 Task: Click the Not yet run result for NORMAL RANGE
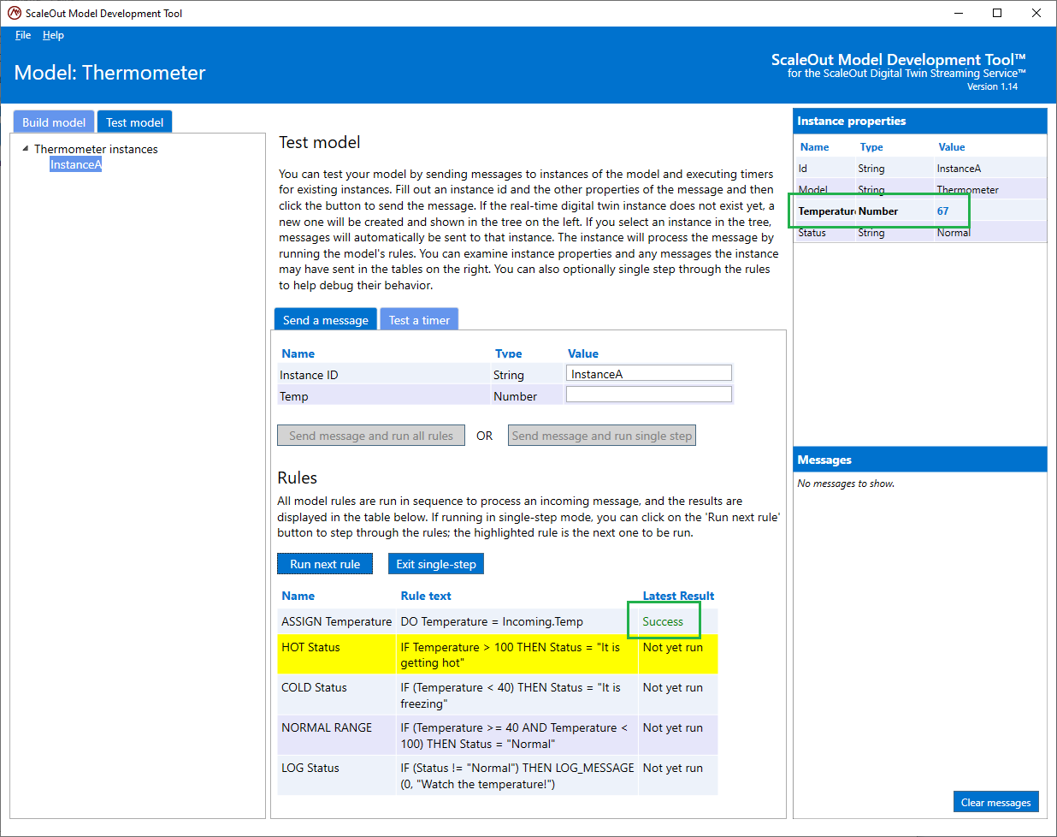(x=673, y=727)
